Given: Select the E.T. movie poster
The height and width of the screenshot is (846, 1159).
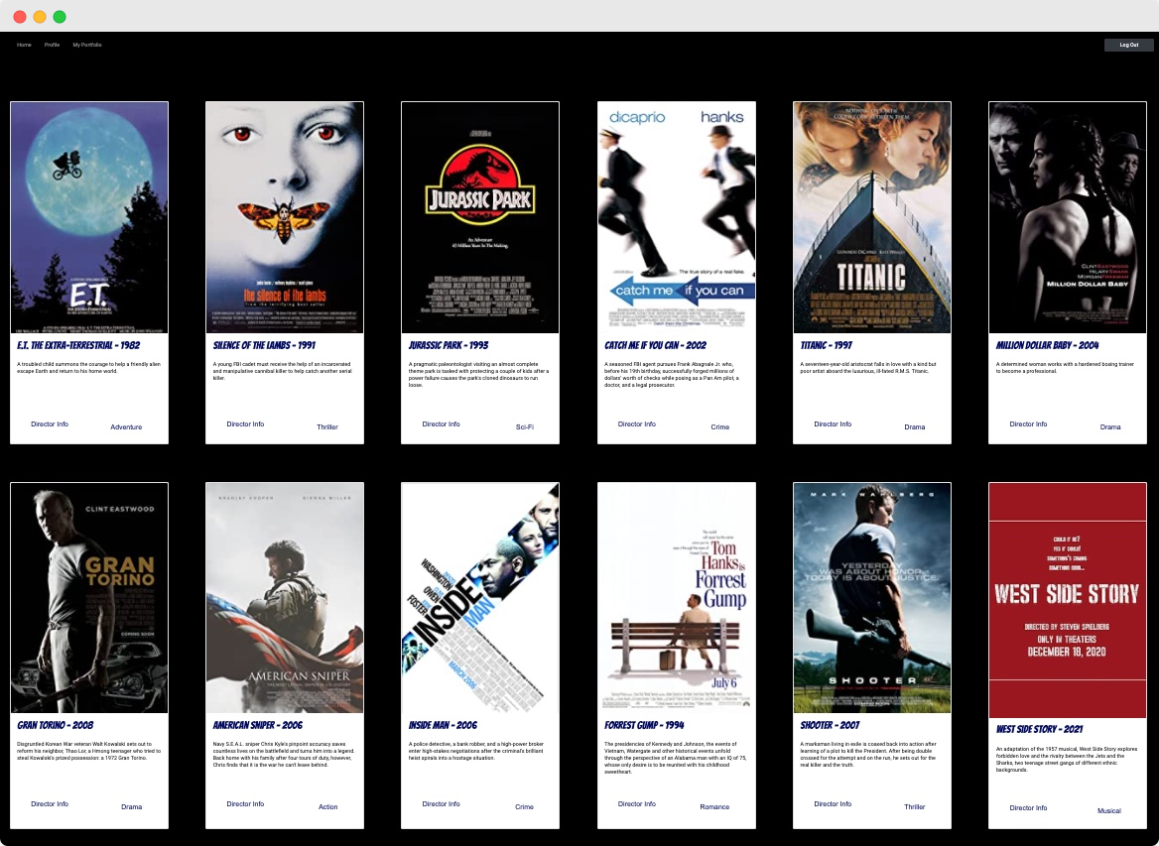Looking at the screenshot, I should [89, 217].
